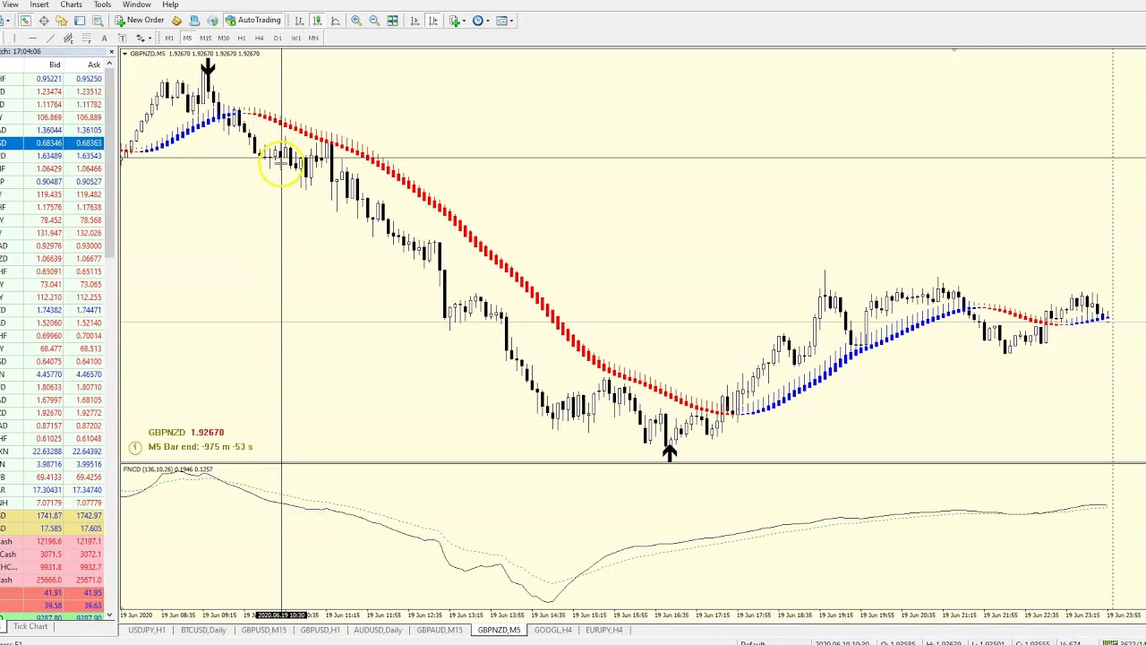
Task: Click the New Order button
Action: [x=142, y=21]
